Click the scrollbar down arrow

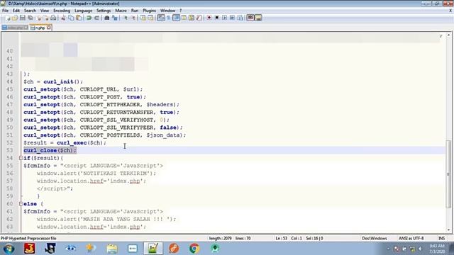tap(448, 229)
